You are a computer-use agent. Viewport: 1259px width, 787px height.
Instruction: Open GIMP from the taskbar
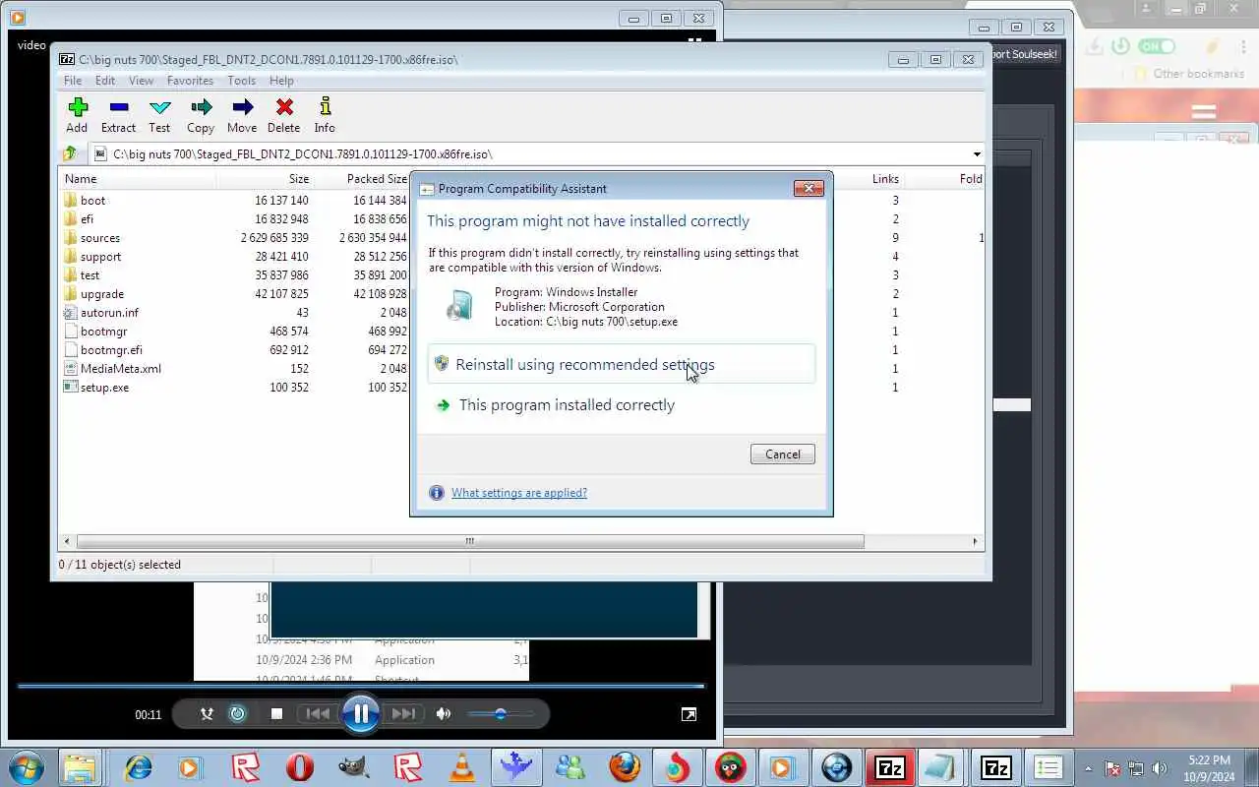point(354,767)
